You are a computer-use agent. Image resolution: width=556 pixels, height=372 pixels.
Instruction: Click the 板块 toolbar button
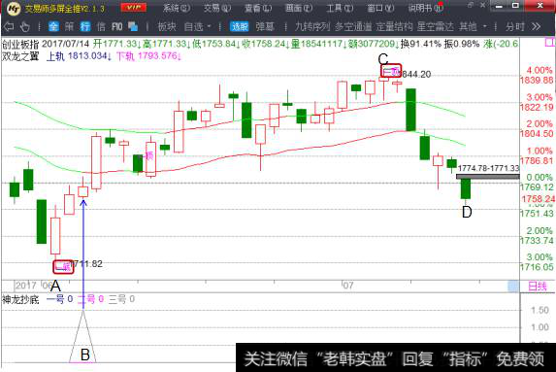click(x=167, y=26)
